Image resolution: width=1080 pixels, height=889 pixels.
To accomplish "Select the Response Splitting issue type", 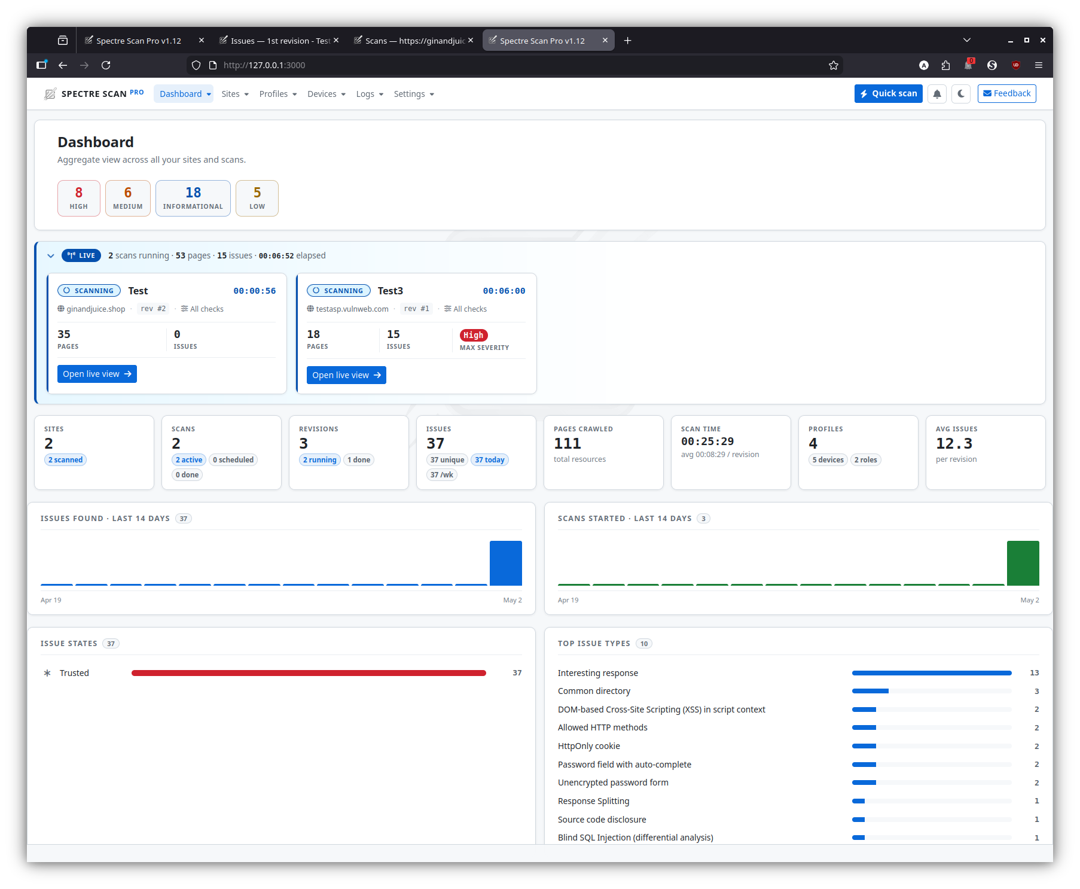I will pyautogui.click(x=593, y=801).
